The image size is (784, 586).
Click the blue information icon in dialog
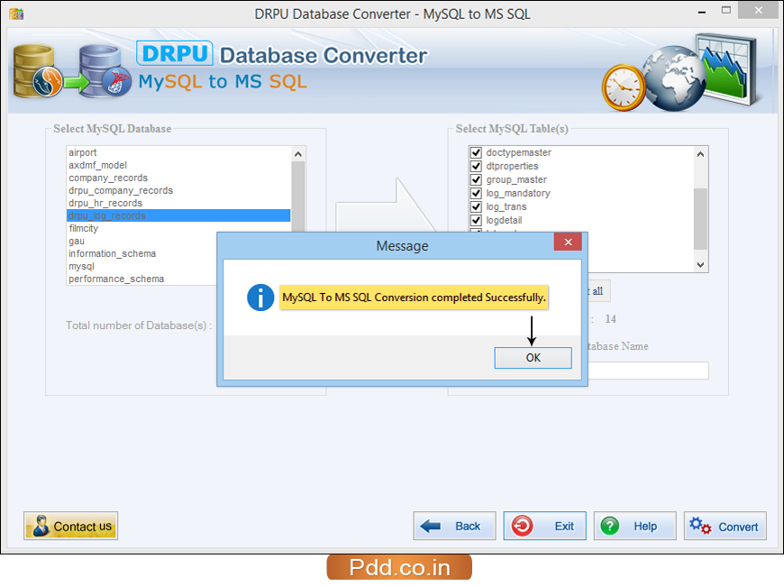260,298
